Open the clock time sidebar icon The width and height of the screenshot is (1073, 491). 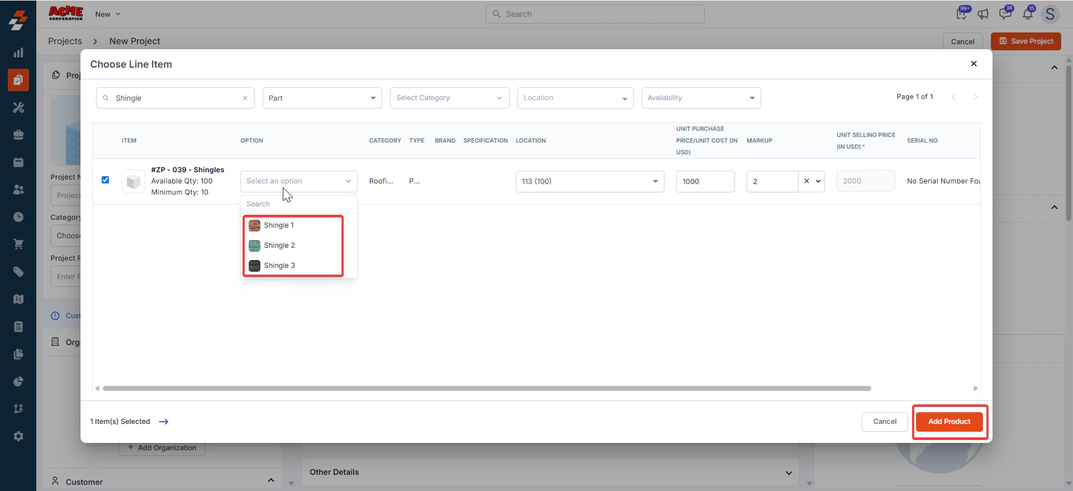point(18,217)
